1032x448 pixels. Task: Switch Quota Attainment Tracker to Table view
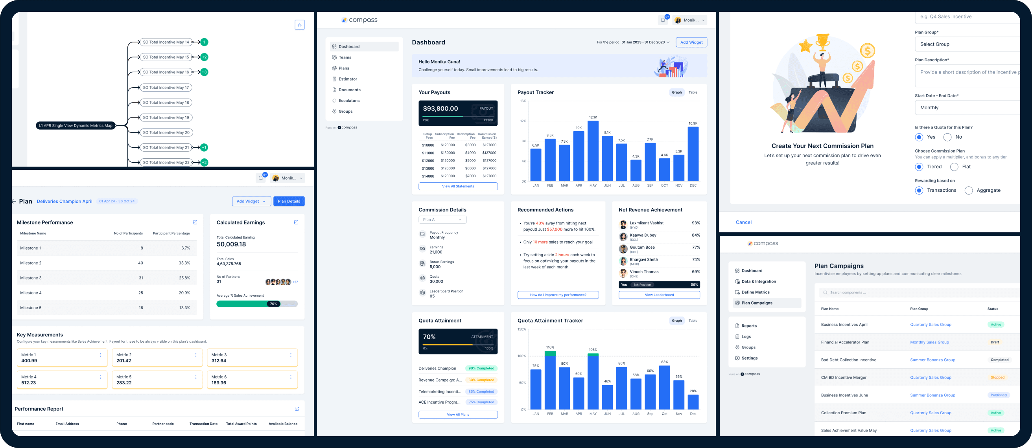coord(693,321)
